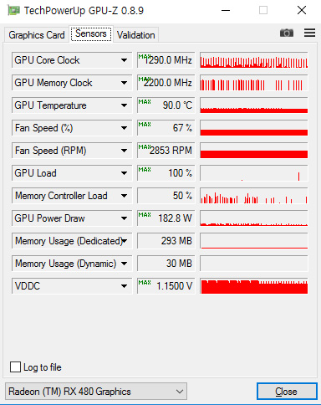Click the 182.8 W power draw value
This screenshot has height=405, width=321.
coord(166,218)
